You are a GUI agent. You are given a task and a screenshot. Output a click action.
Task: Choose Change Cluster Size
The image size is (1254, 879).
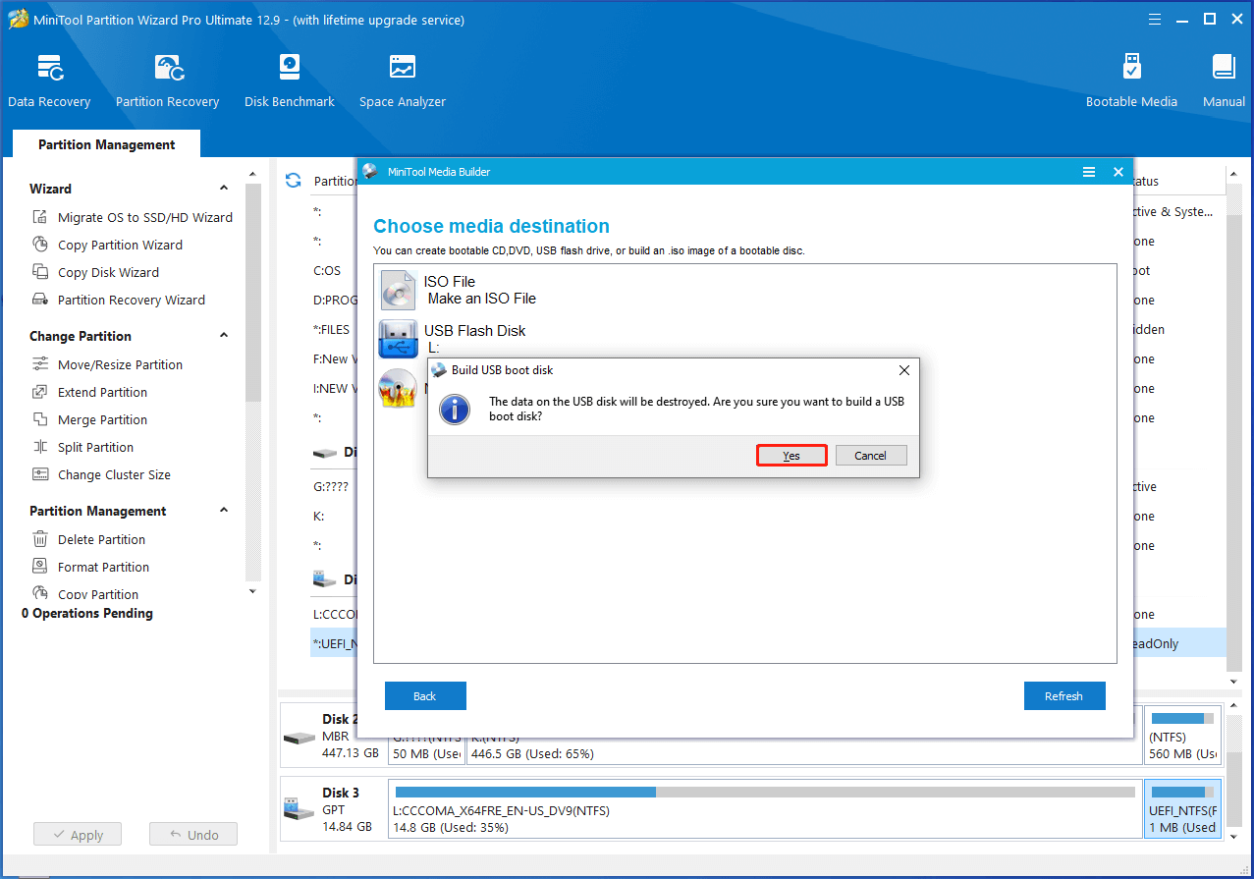coord(101,474)
